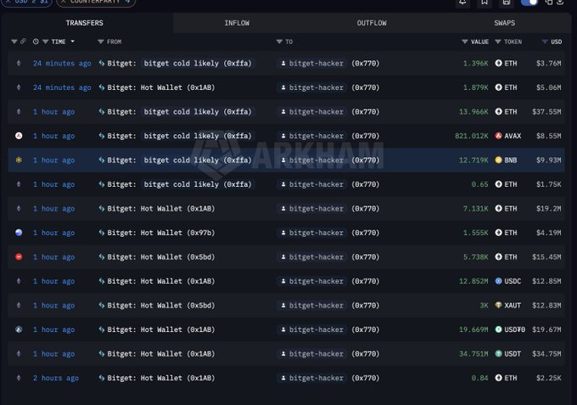Open 'Bitget: Hot Wallet (0x5bd)' on XAUT row
The image size is (577, 405).
[x=161, y=305]
